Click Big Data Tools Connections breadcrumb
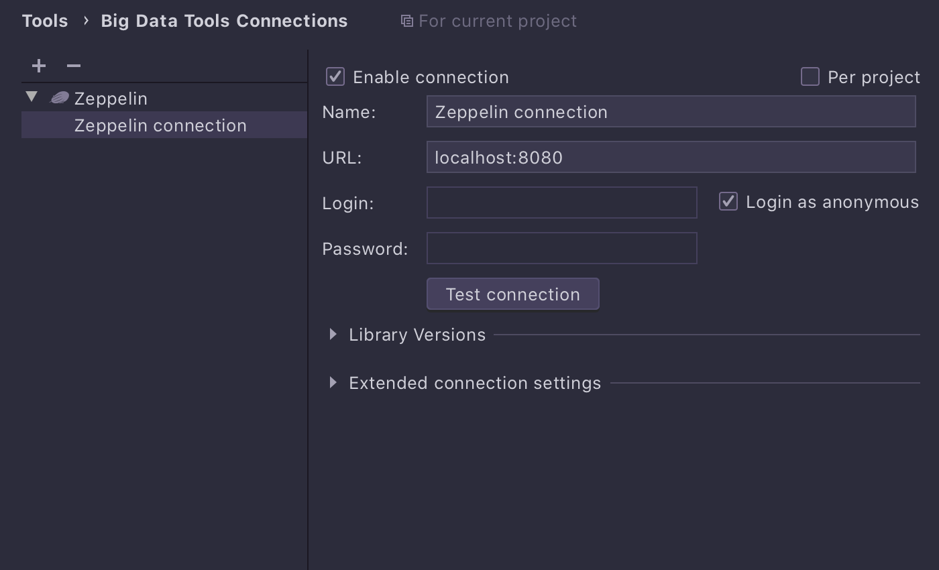 tap(224, 21)
